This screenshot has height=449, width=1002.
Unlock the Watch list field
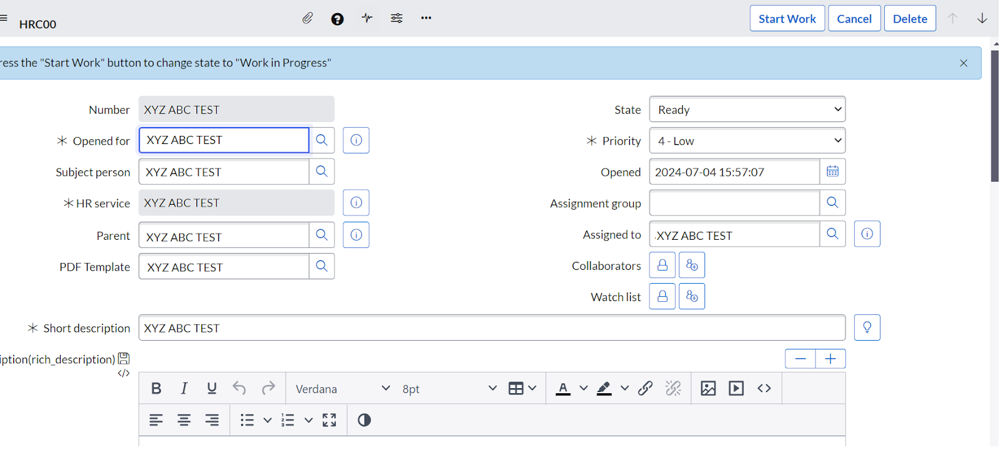pos(662,296)
